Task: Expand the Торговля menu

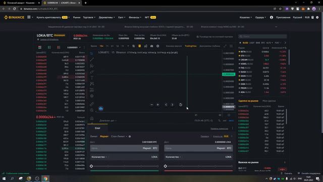Action: (x=89, y=18)
